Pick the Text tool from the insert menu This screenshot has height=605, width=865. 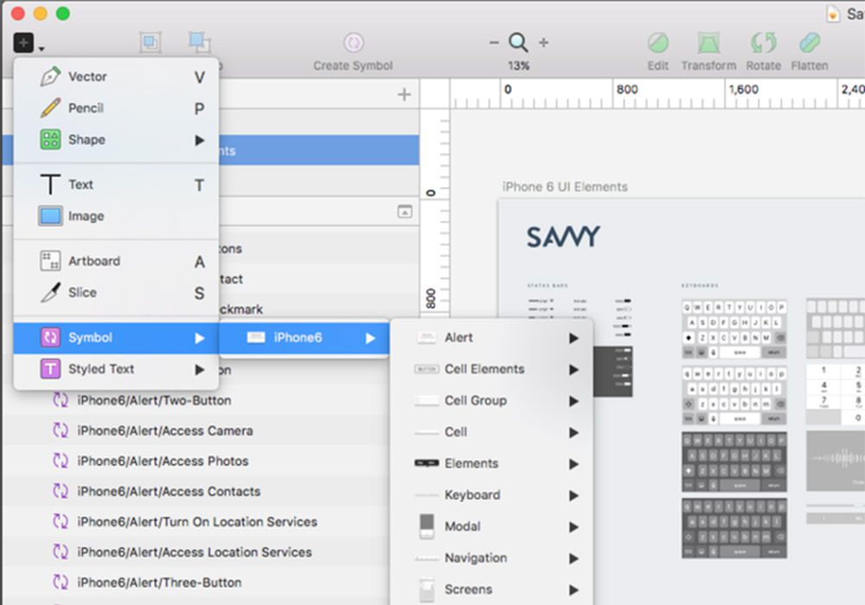pyautogui.click(x=80, y=184)
